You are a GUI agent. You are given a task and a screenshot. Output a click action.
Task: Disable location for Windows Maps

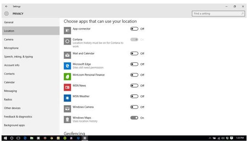click(x=134, y=118)
